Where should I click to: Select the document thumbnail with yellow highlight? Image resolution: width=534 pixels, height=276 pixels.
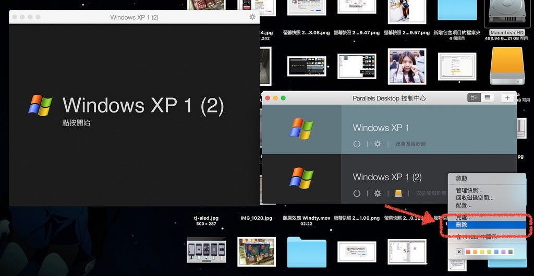point(457,66)
